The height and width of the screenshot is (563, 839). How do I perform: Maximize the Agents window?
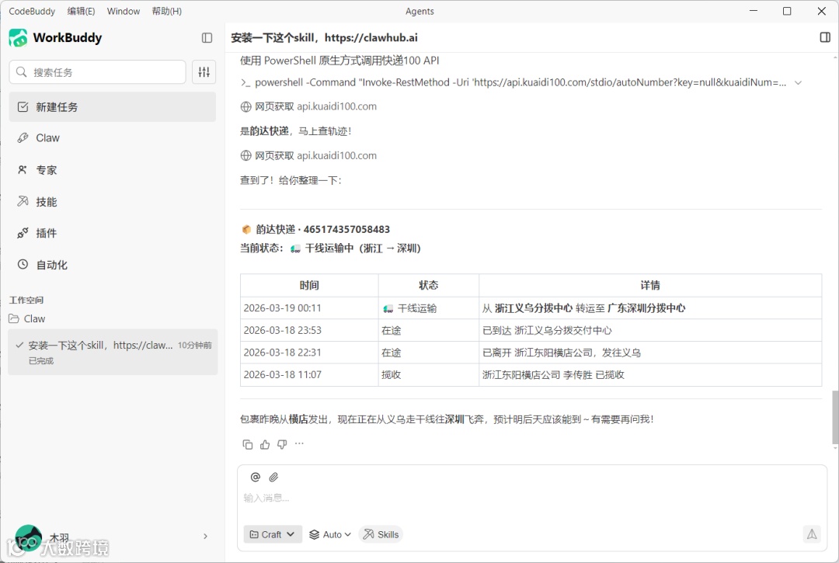pos(786,11)
